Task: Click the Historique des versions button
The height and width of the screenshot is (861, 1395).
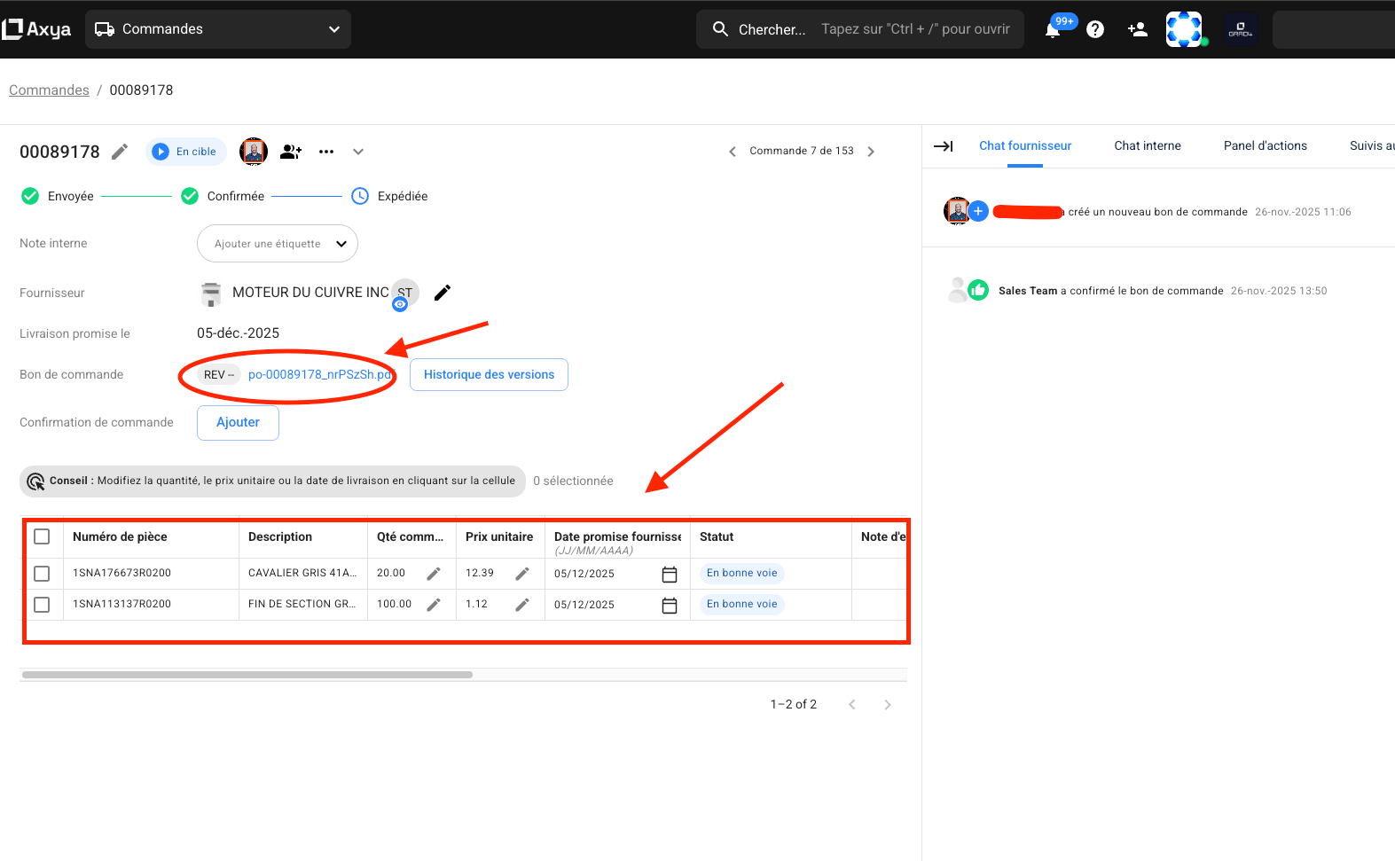Action: coord(489,375)
